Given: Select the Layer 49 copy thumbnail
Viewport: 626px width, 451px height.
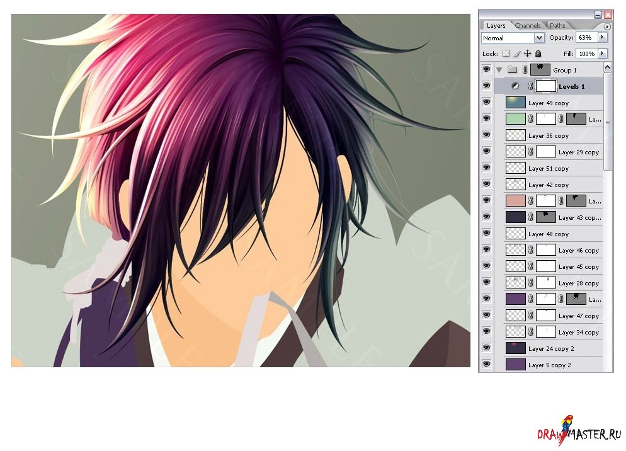Looking at the screenshot, I should [515, 103].
